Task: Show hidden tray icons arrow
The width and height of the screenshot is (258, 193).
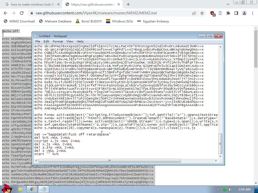Action: [218, 189]
